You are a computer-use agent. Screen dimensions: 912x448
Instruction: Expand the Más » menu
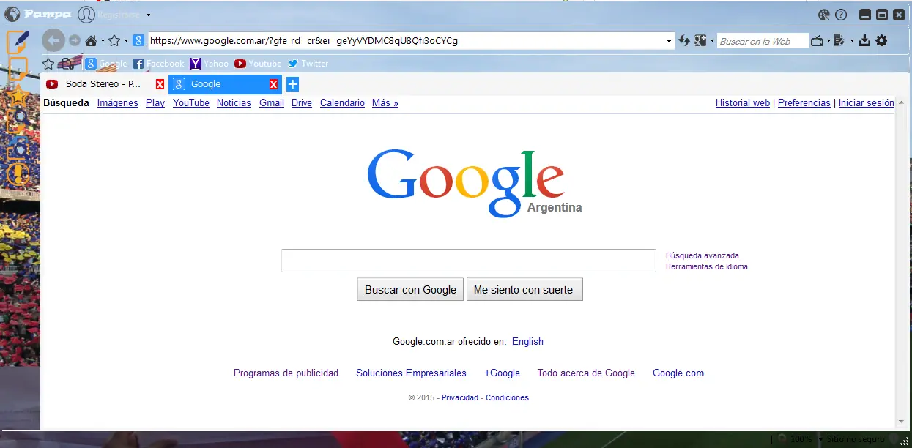385,103
